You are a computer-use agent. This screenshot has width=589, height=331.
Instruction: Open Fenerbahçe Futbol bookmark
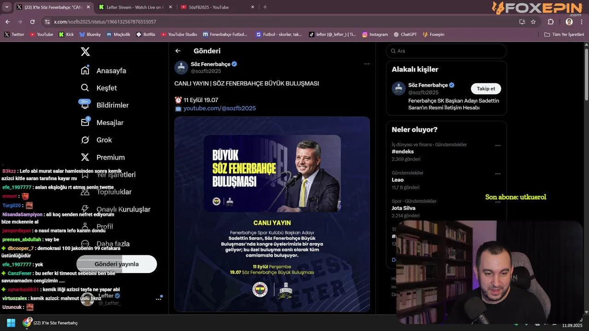point(225,34)
